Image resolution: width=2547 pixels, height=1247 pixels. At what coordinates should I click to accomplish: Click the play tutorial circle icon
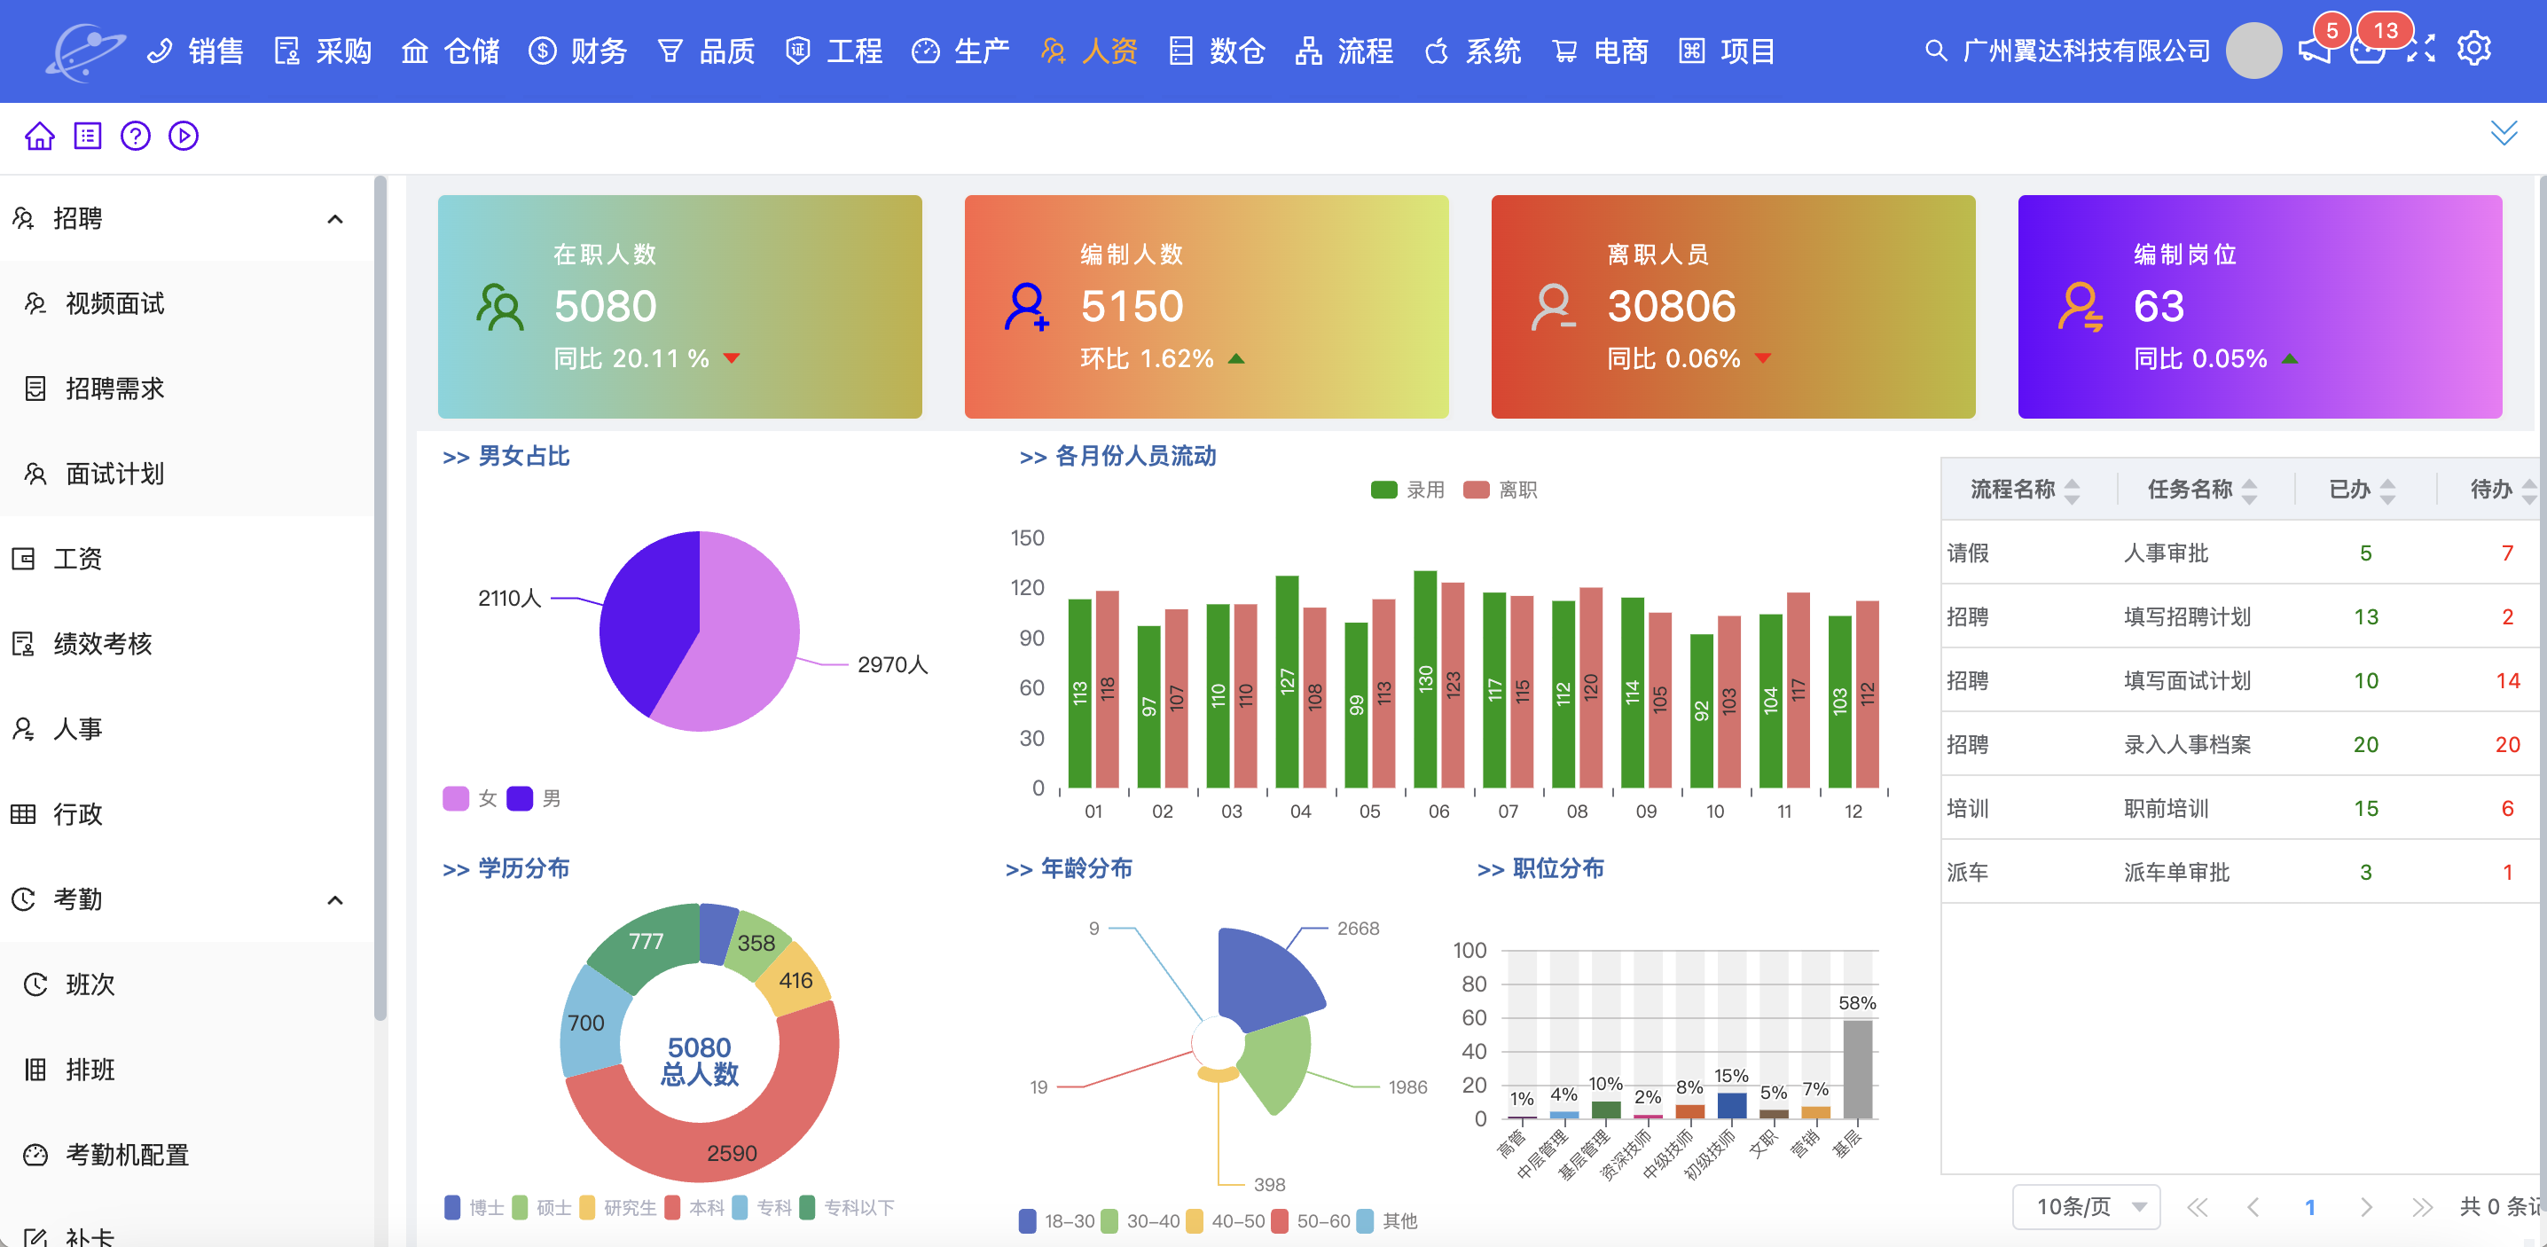coord(183,136)
